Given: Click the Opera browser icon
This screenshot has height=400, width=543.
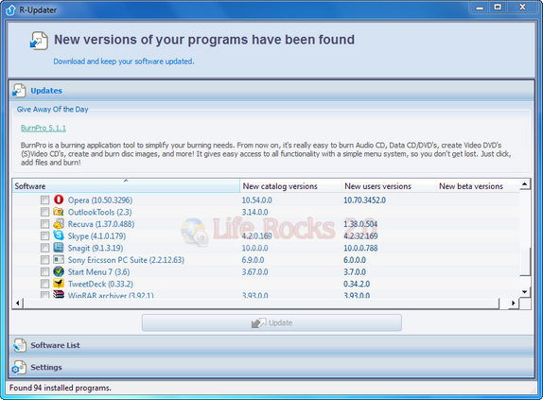Looking at the screenshot, I should [59, 200].
